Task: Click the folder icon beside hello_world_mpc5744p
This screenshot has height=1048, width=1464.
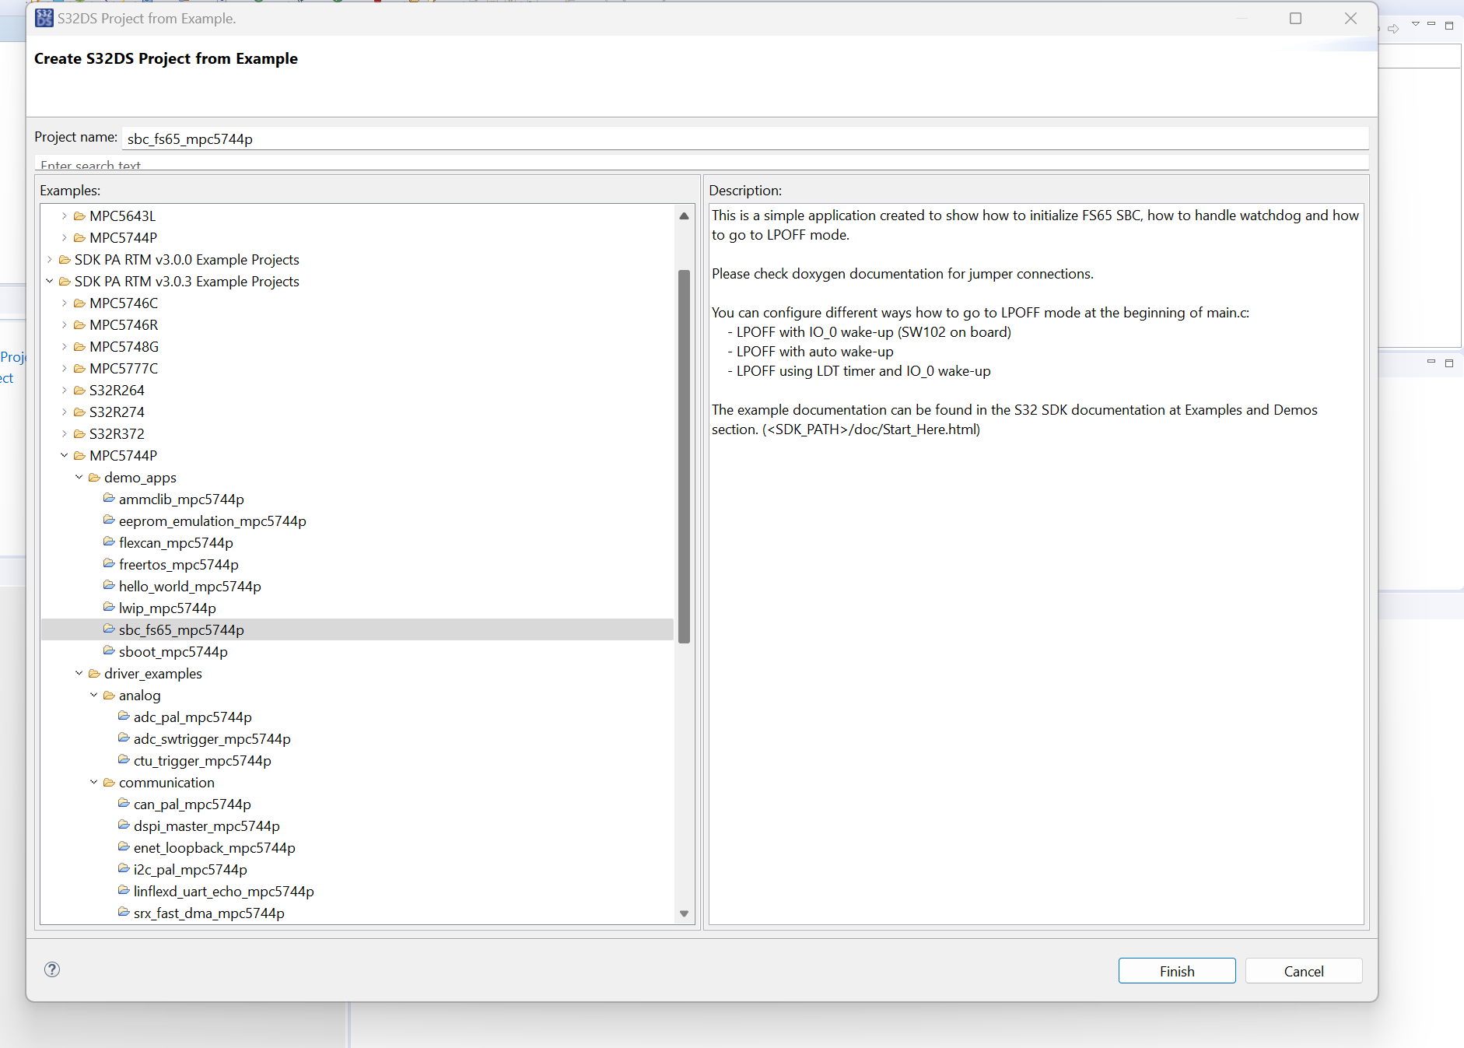Action: (x=109, y=585)
